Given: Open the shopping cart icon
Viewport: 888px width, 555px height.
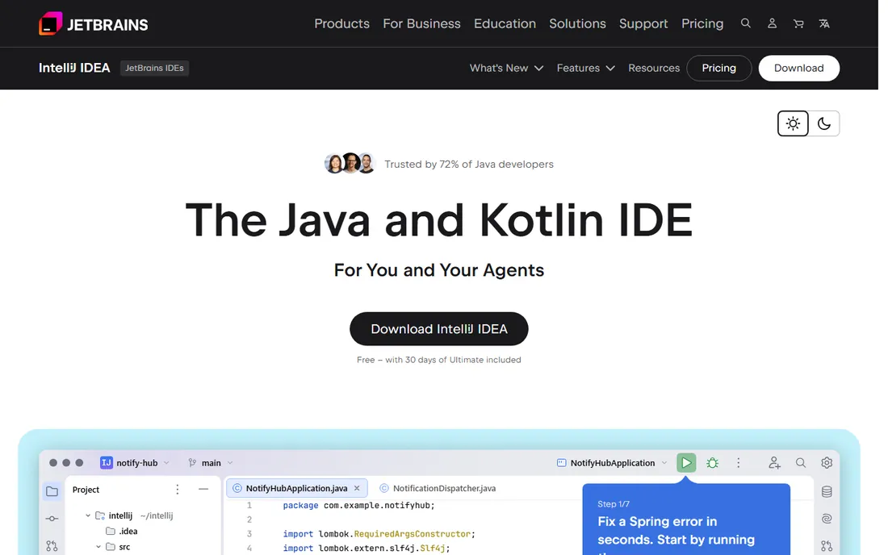Looking at the screenshot, I should [798, 23].
